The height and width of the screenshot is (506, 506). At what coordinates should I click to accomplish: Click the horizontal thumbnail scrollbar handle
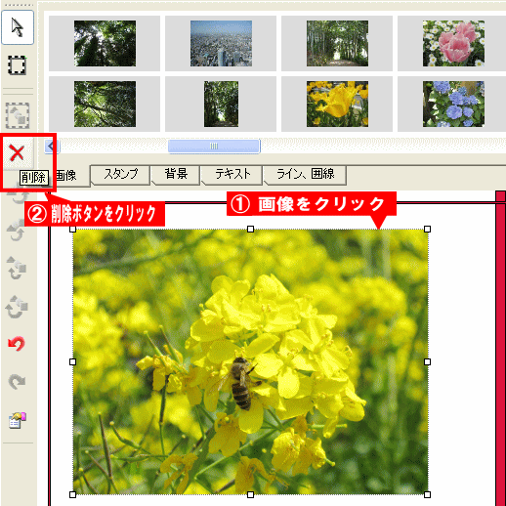click(214, 147)
